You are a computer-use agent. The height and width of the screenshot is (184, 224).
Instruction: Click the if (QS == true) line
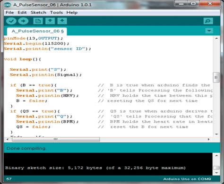(x=35, y=111)
